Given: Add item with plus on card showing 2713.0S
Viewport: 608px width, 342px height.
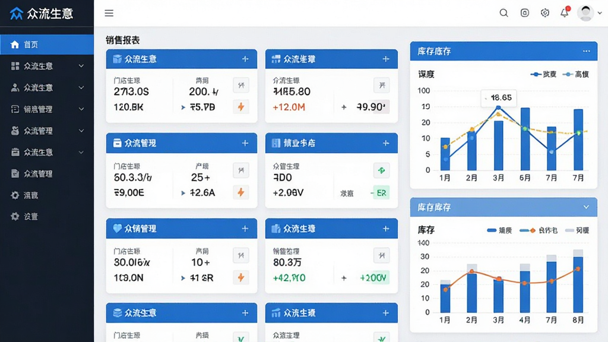Looking at the screenshot, I should [245, 59].
